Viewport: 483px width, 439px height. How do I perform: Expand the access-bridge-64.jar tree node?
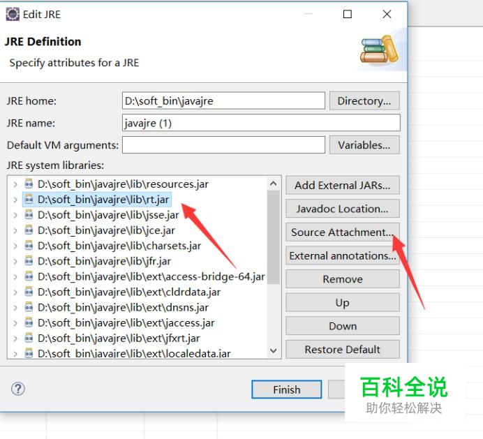[15, 276]
